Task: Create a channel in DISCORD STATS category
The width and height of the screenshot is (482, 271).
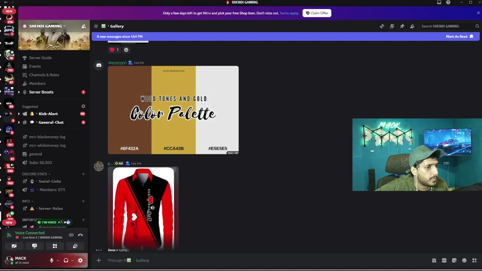Action: [83, 174]
